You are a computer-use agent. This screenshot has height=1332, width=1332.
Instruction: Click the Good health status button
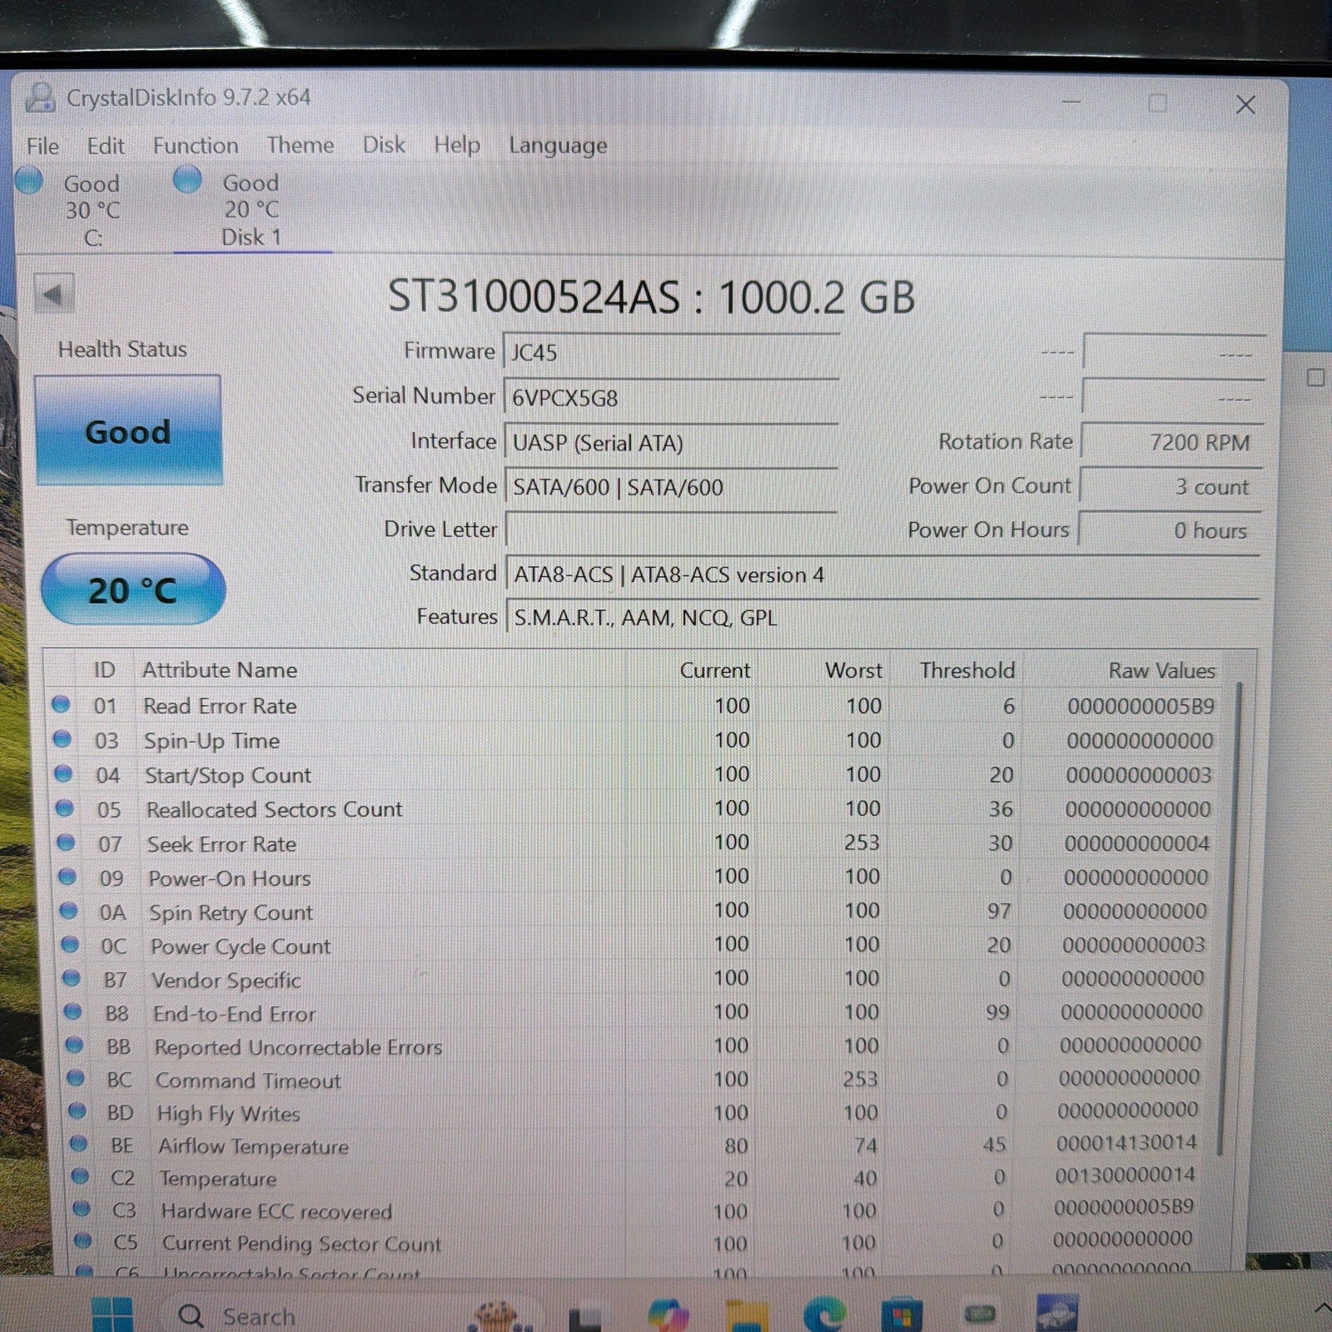point(128,430)
